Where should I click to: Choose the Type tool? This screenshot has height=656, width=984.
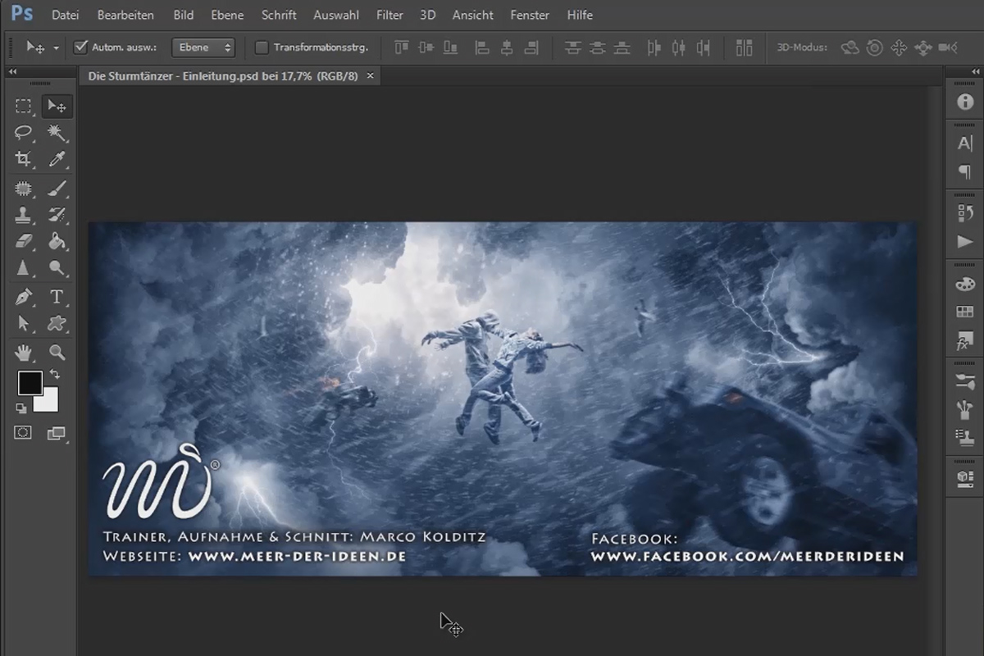pos(57,297)
